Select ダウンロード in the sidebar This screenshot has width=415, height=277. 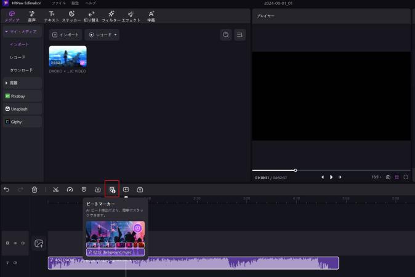[22, 70]
